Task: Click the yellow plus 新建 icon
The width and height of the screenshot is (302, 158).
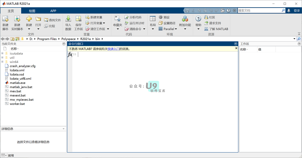Action: point(29,19)
